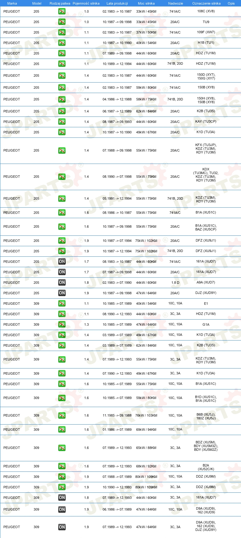
Task: Click the Lata produkcji column header
Action: (117, 3)
